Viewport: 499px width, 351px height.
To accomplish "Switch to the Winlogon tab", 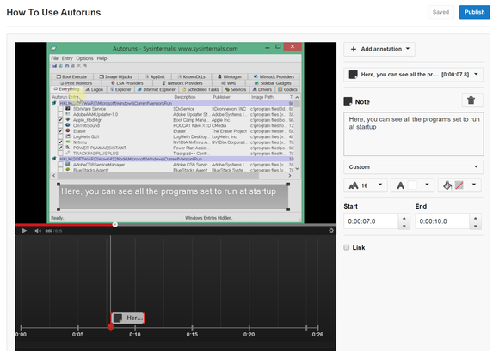I will click(x=229, y=76).
